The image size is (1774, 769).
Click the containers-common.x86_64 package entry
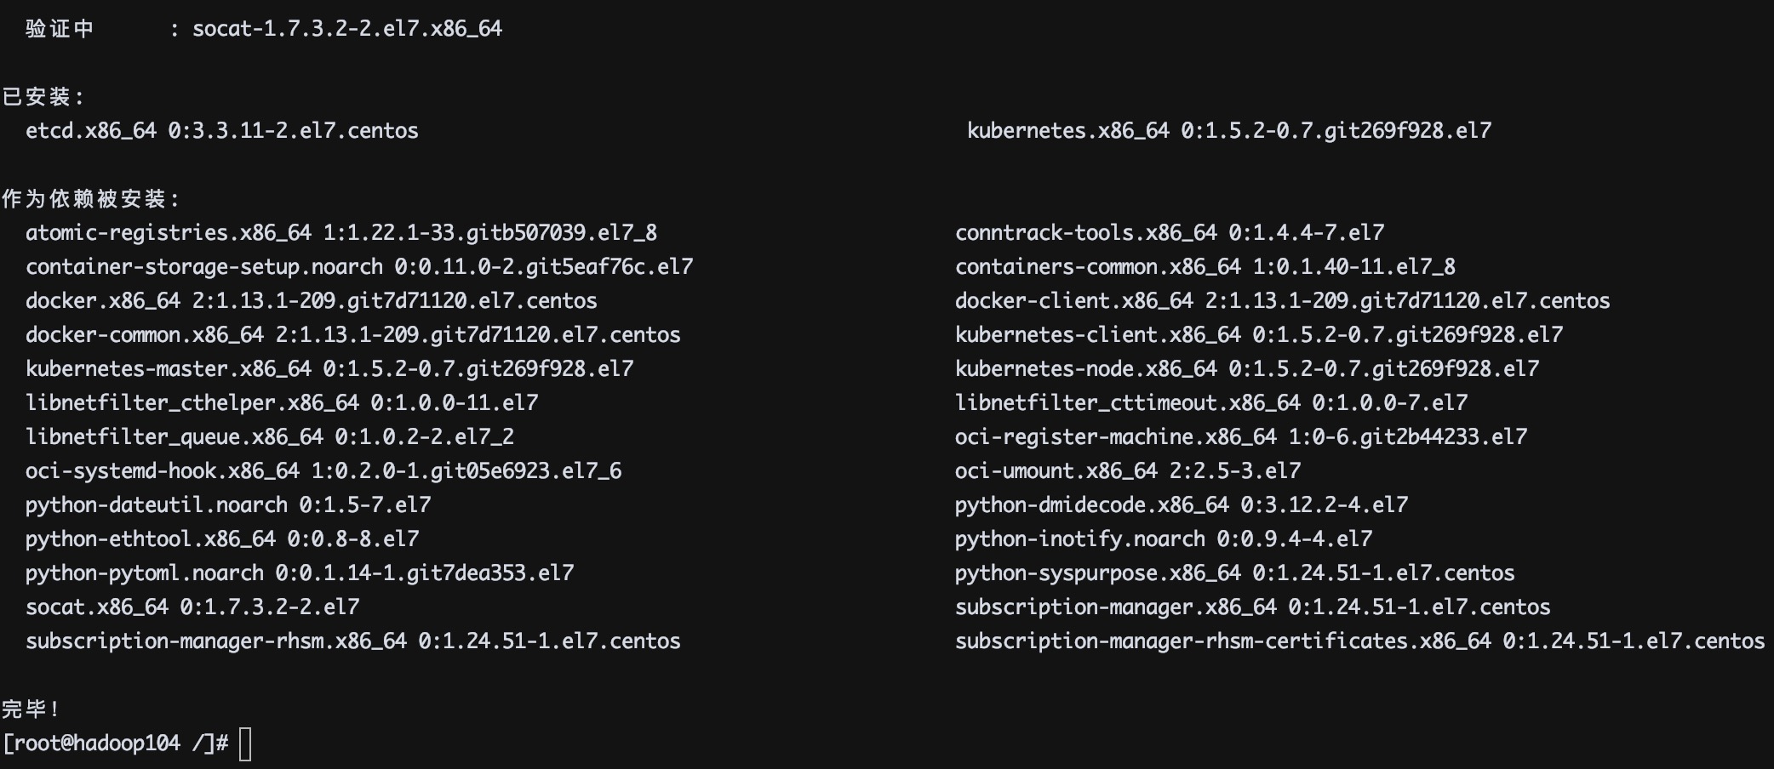[1205, 267]
